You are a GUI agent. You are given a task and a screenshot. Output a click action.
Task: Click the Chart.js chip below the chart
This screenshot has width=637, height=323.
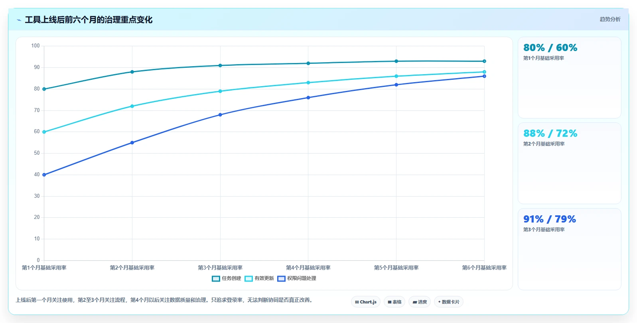pyautogui.click(x=366, y=302)
